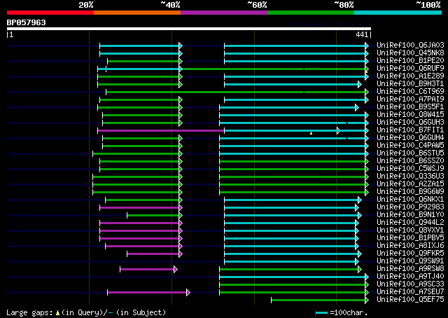This screenshot has height=318, width=448.
Task: Select hit label UniRef100_Q9SW91
Action: 410,261
